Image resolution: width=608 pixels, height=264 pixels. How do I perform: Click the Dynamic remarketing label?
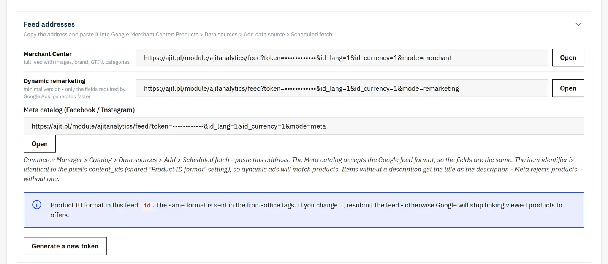pyautogui.click(x=55, y=81)
